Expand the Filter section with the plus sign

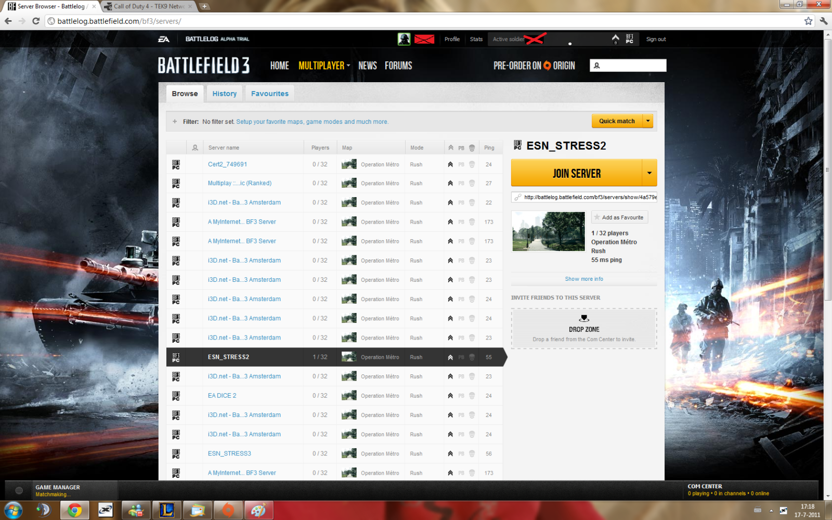coord(175,122)
